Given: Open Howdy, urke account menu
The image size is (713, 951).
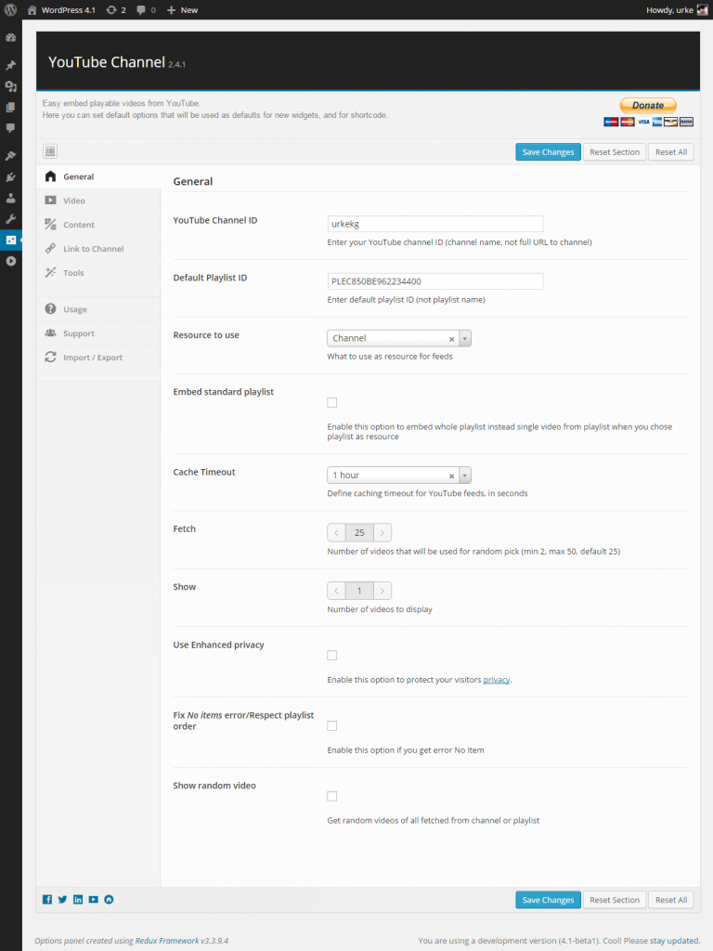Looking at the screenshot, I should (x=677, y=9).
